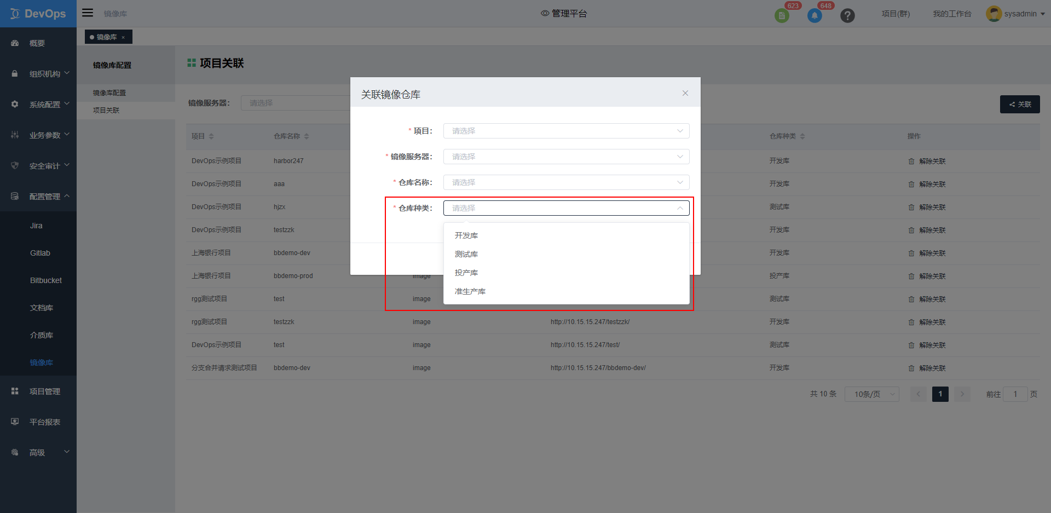Open 镜像库配置 submenu item
Image resolution: width=1051 pixels, height=513 pixels.
coord(109,93)
